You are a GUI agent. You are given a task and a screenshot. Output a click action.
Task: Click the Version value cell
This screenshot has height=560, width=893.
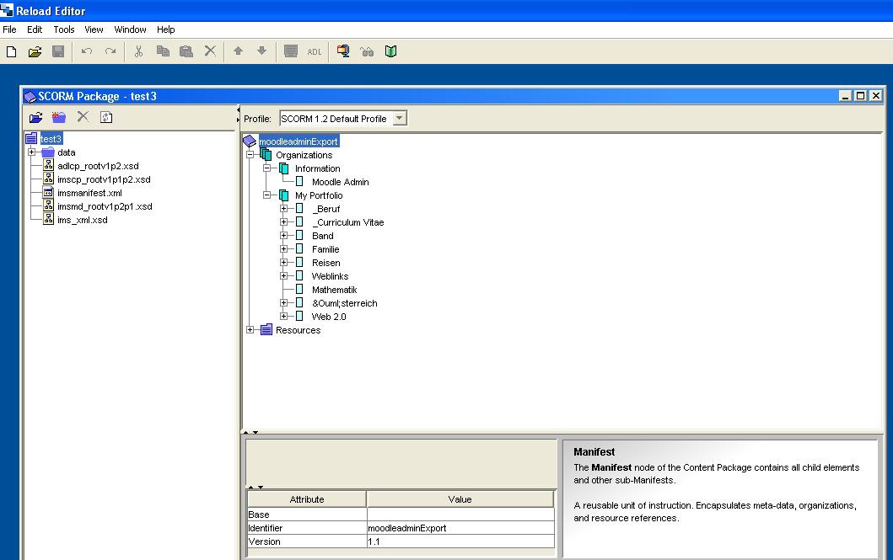pyautogui.click(x=460, y=541)
